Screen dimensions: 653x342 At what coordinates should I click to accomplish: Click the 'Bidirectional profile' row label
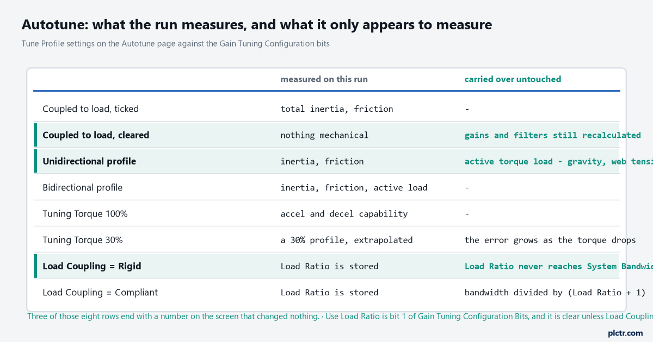83,188
